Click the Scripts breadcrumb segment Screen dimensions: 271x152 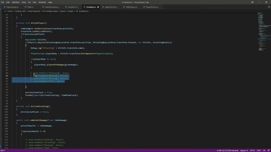[70, 11]
